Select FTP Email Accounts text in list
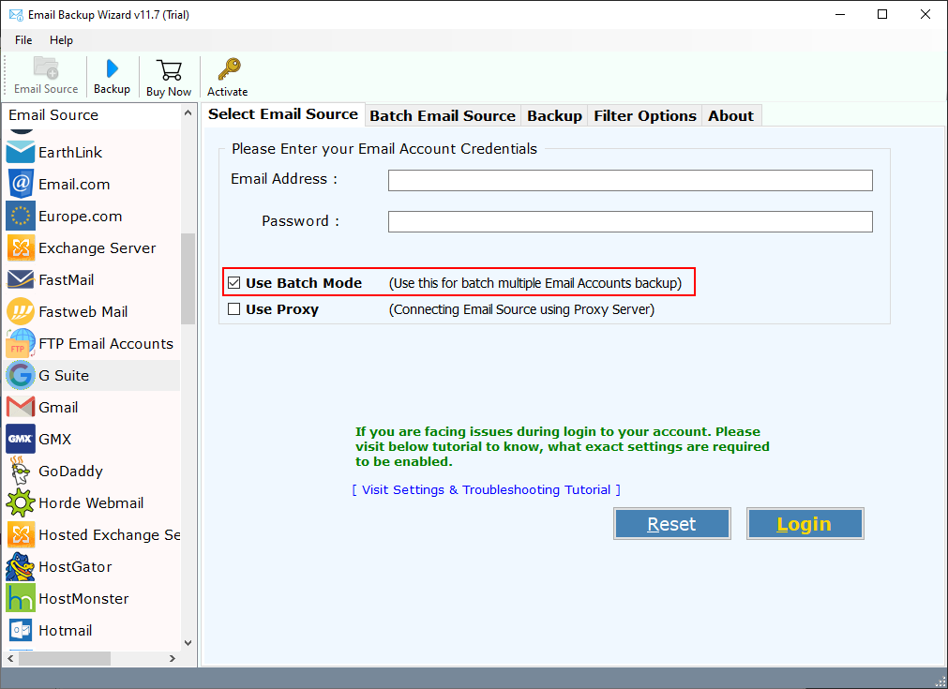 (x=106, y=343)
